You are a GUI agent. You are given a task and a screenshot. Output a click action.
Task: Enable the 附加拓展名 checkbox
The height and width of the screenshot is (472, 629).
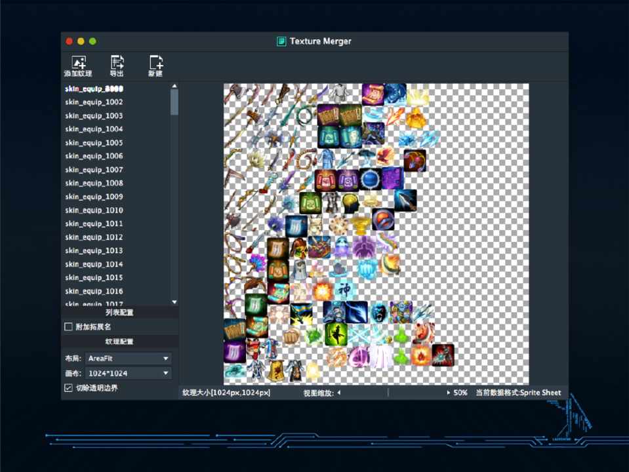click(68, 326)
